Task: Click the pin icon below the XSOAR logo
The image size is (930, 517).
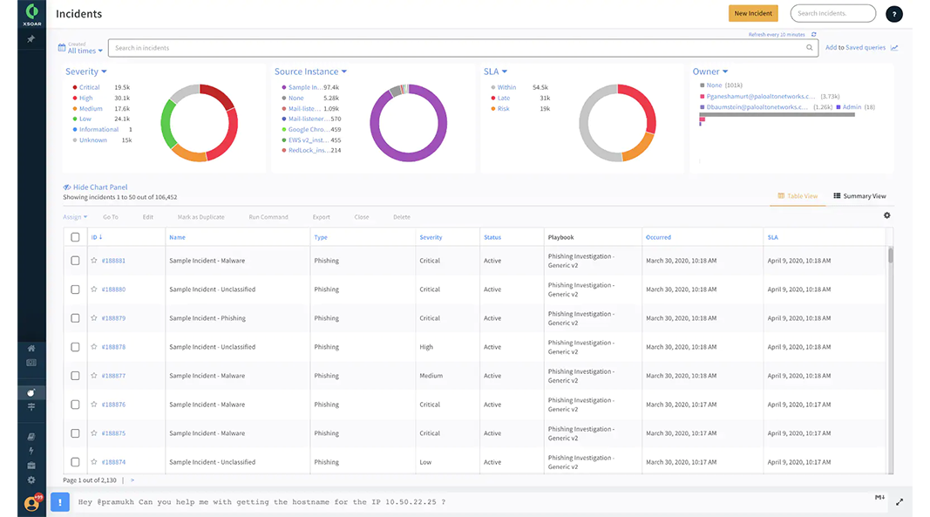Action: (31, 37)
